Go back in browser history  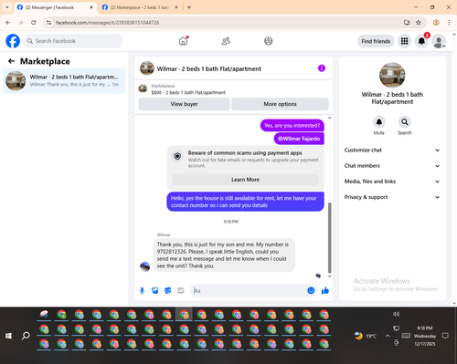(8, 23)
